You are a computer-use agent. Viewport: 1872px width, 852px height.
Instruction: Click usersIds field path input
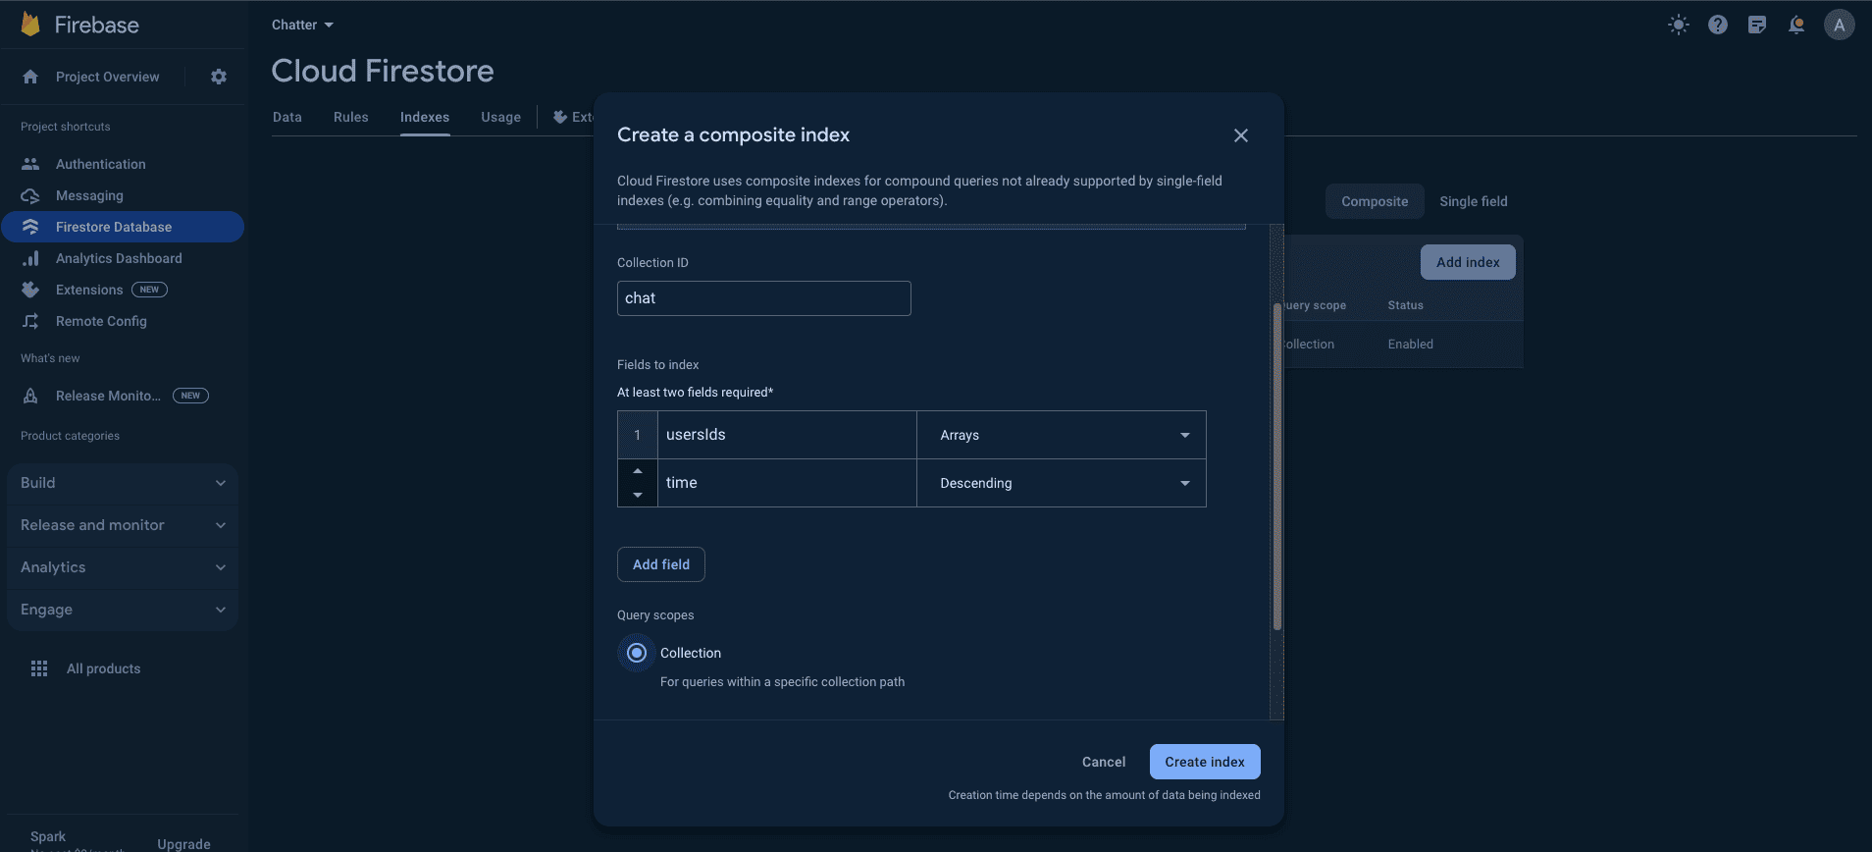(787, 435)
